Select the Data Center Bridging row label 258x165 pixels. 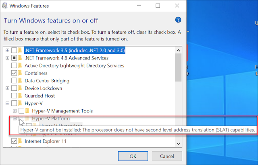click(47, 81)
